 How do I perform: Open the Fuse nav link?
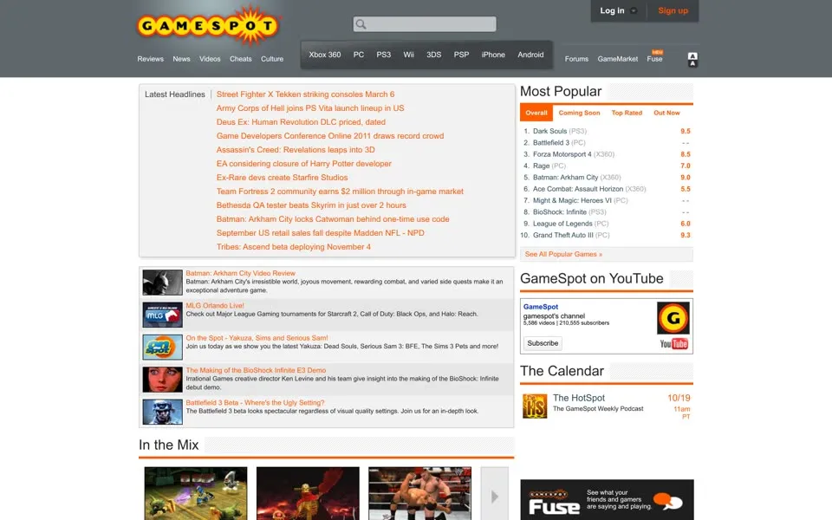tap(654, 59)
